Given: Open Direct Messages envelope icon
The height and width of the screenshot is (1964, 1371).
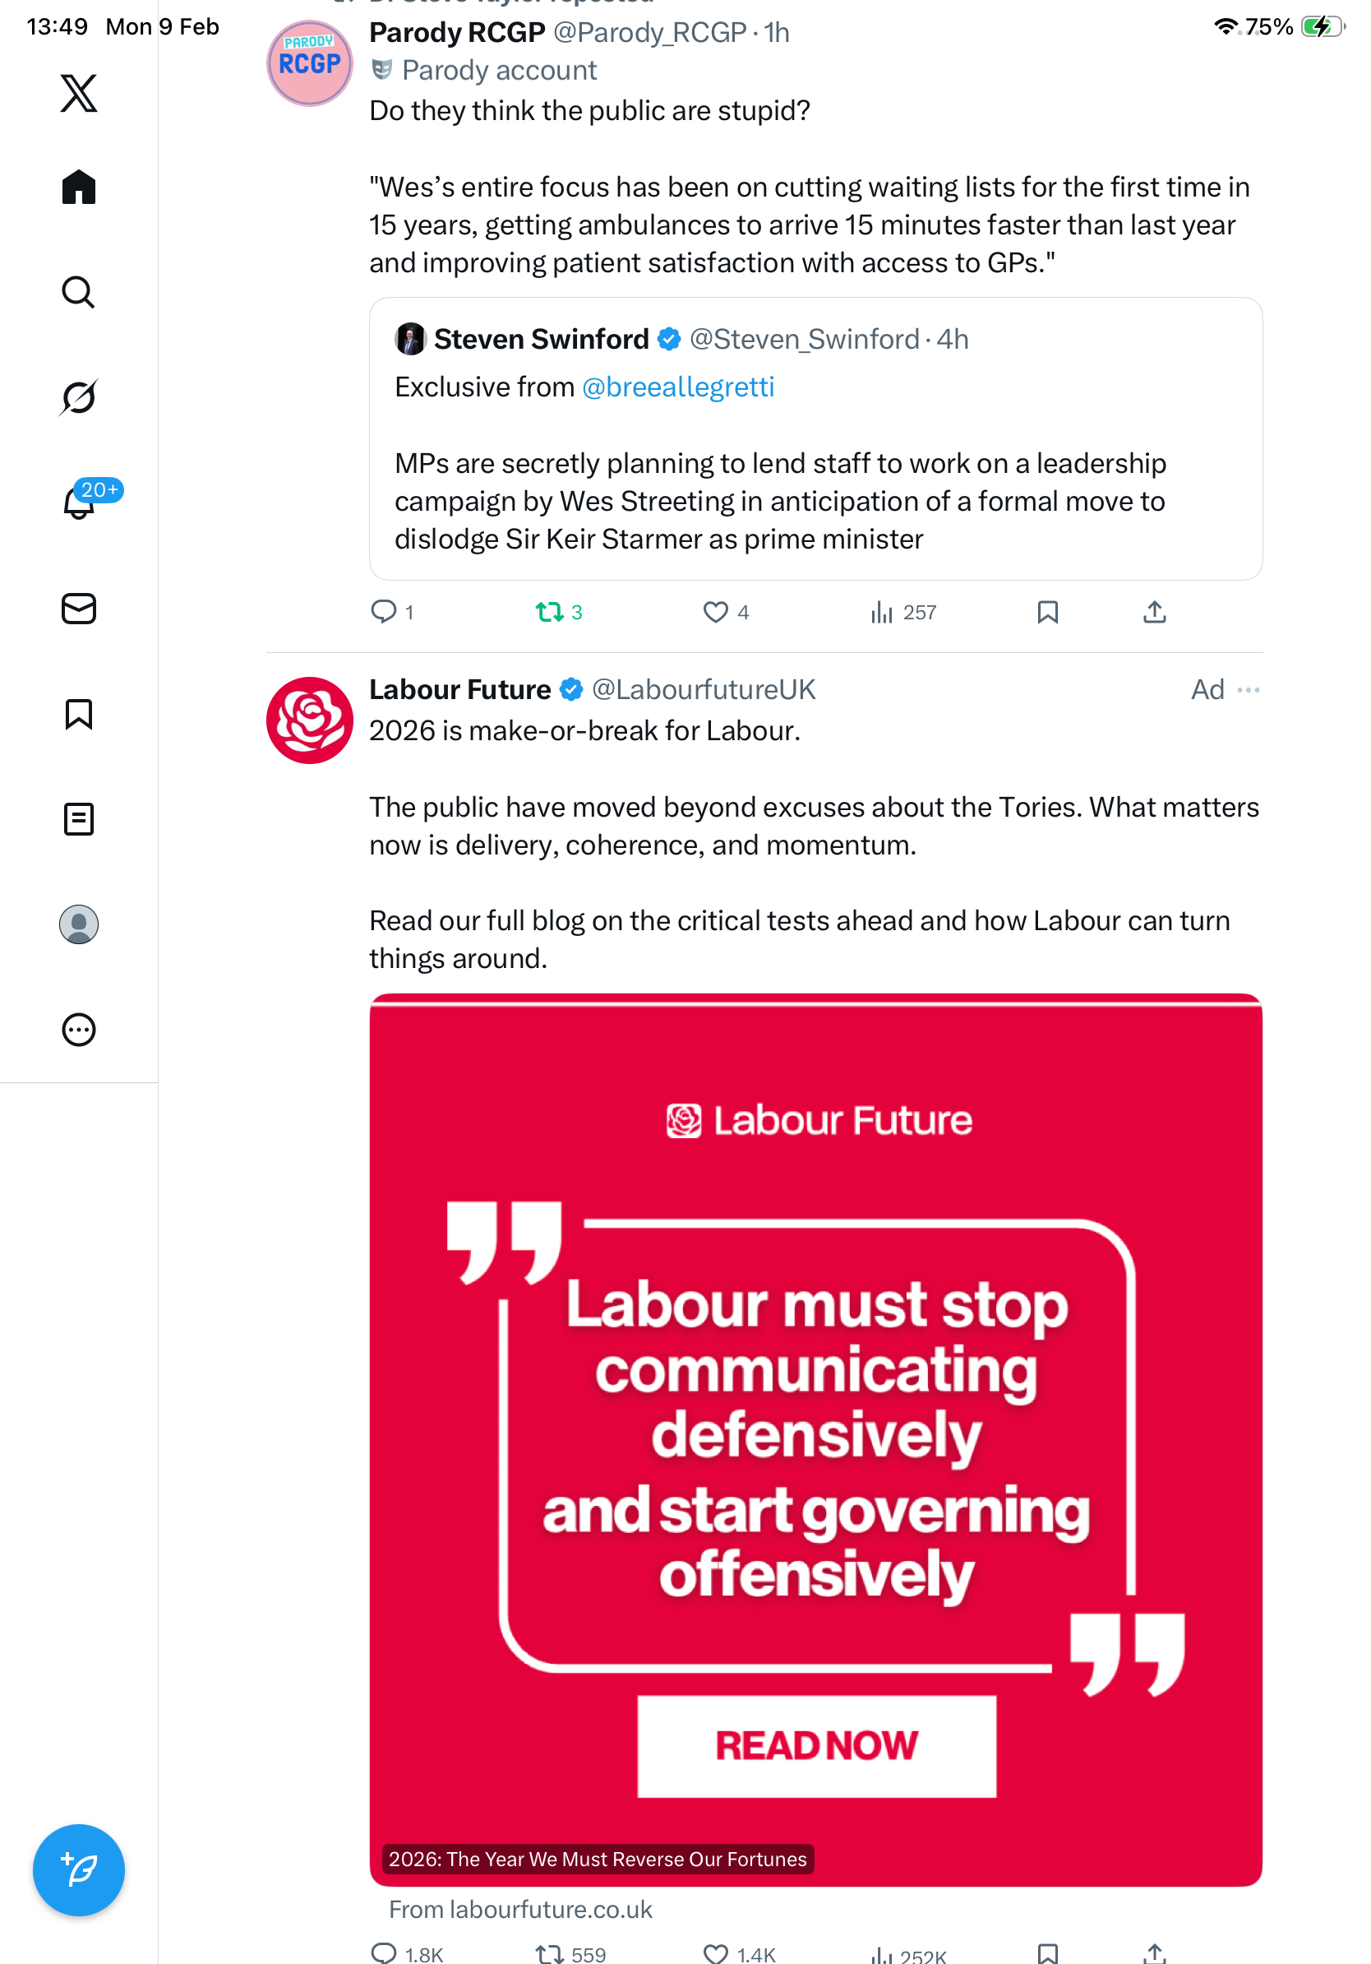Looking at the screenshot, I should (x=79, y=609).
